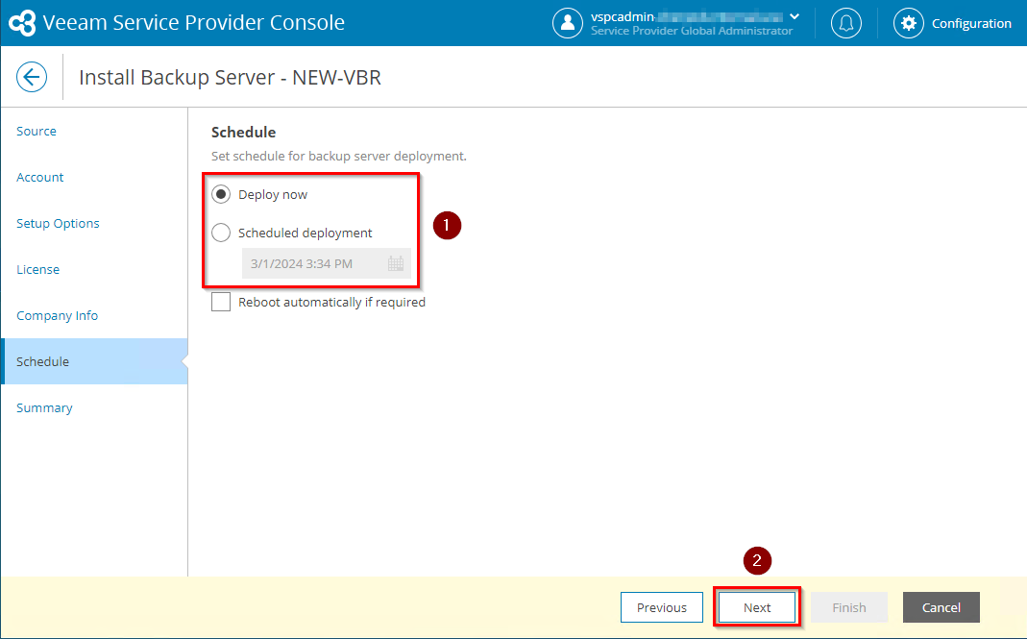Click the Veeam logo icon
Viewport: 1027px width, 639px height.
22,23
